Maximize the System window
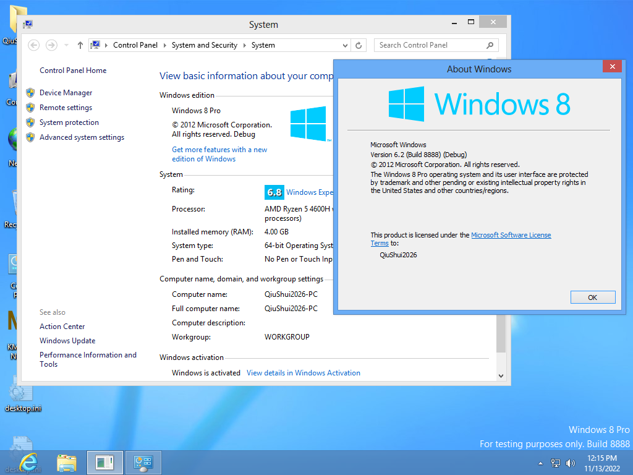 click(x=470, y=22)
